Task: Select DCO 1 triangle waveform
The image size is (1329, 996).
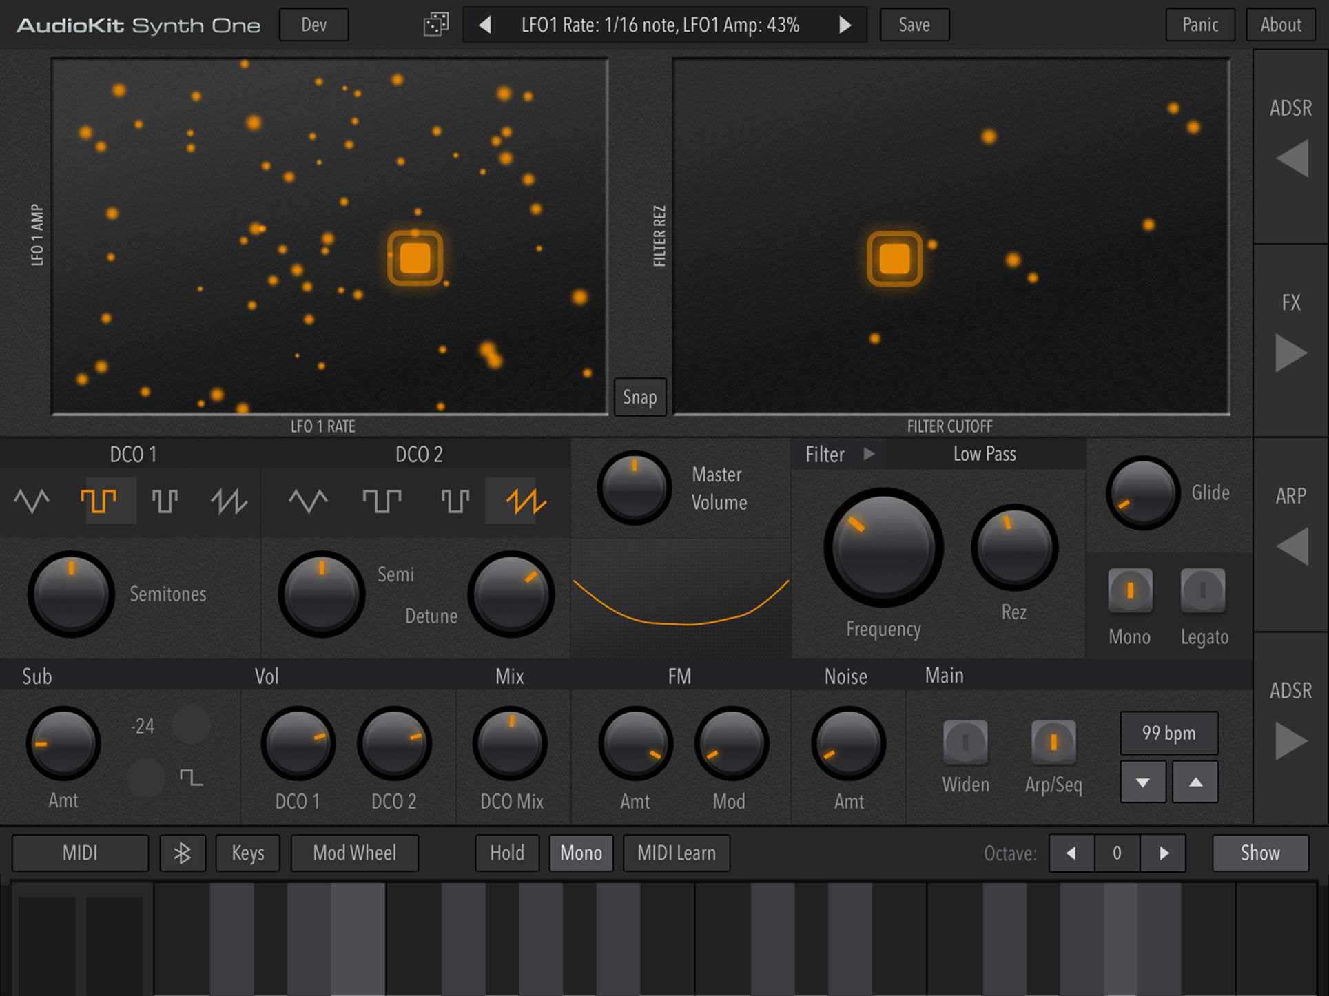Action: [x=32, y=501]
